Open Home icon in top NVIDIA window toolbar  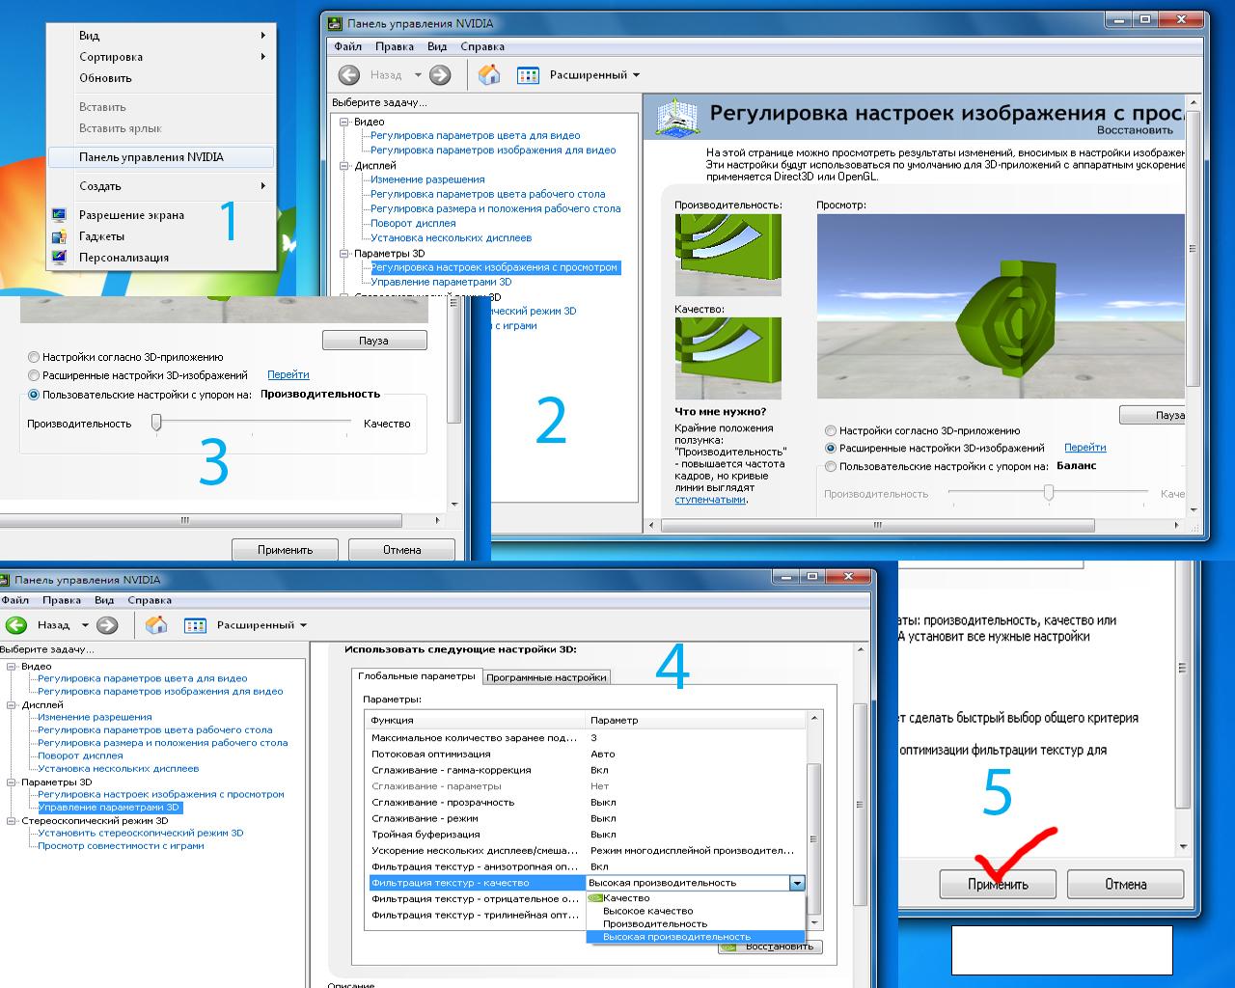click(x=489, y=75)
